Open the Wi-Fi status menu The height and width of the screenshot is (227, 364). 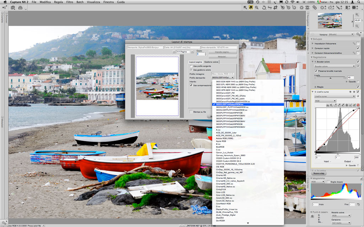[292, 2]
